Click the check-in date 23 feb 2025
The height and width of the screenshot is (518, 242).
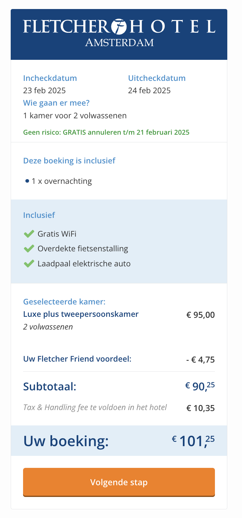coord(44,91)
